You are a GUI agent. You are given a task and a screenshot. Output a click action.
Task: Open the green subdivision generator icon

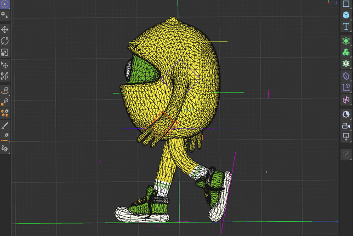[346, 41]
